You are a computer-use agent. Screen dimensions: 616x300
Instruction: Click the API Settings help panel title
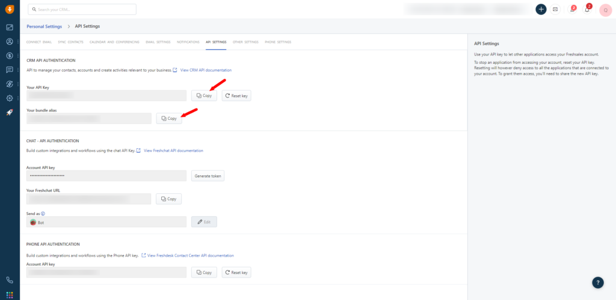[486, 43]
